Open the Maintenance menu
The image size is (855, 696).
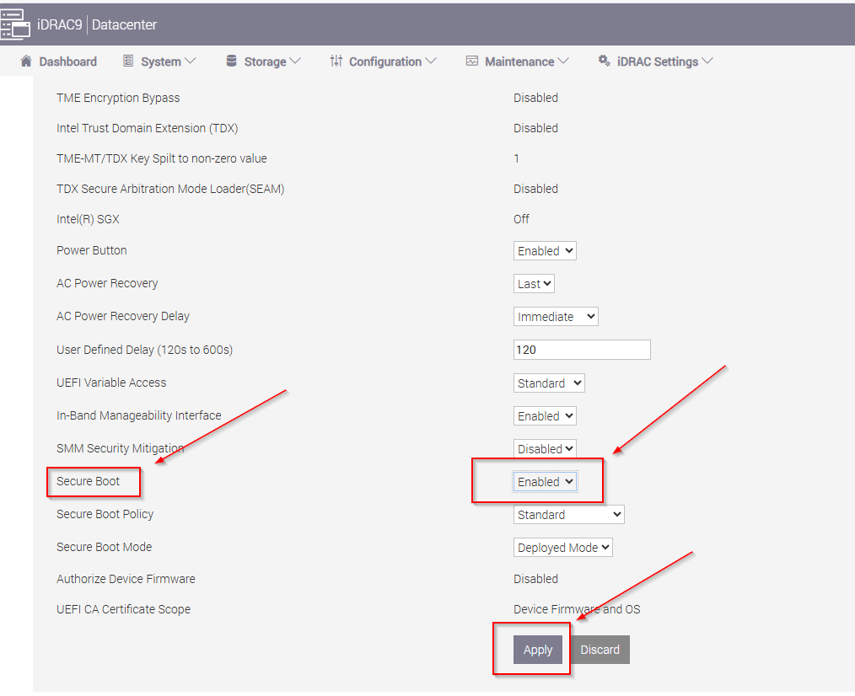(x=519, y=62)
